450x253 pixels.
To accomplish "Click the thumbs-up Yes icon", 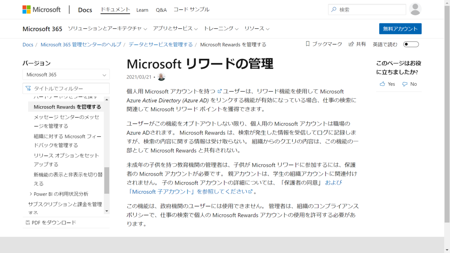I will tap(382, 84).
